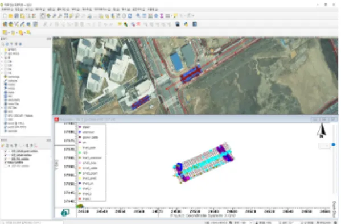Open the Data Source Manager icon
The height and width of the screenshot is (224, 341).
[5, 24]
